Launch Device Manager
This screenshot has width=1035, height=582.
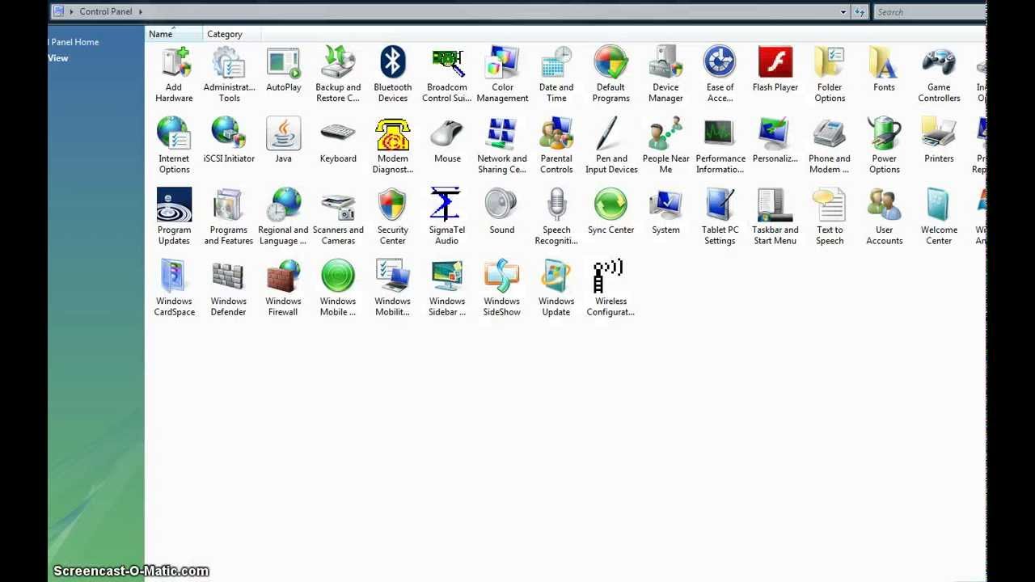click(x=665, y=74)
